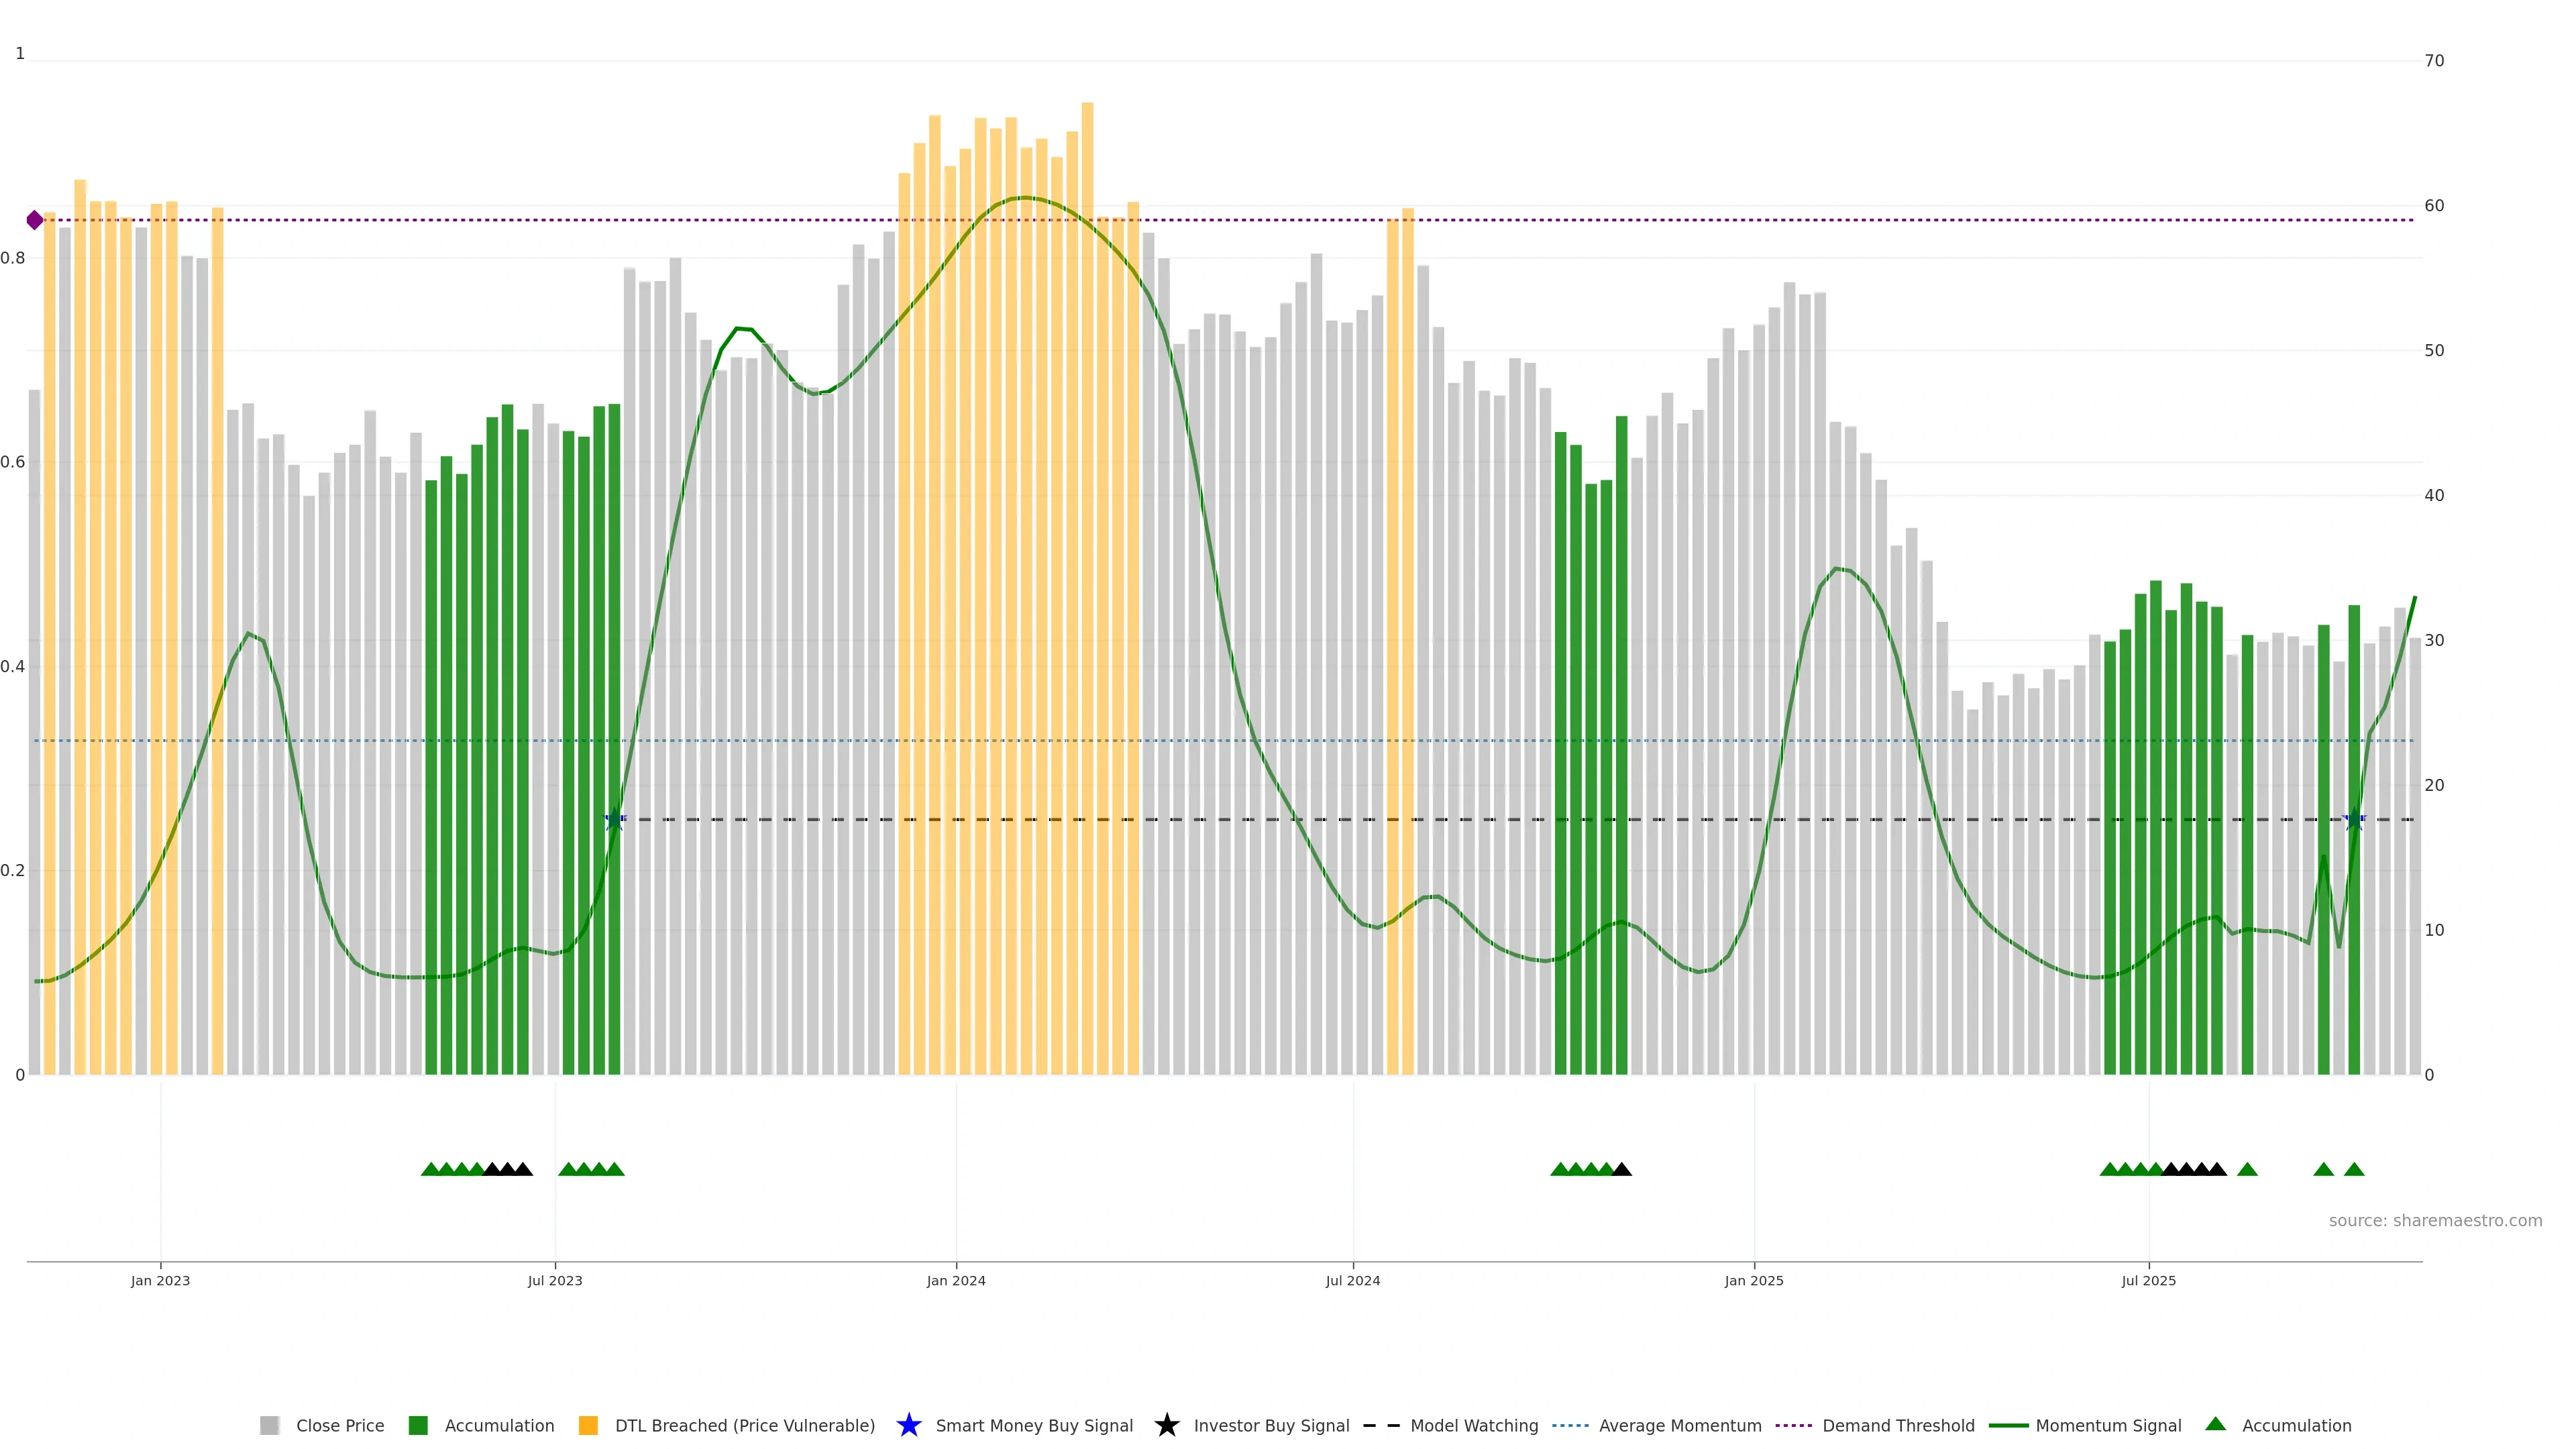Click the green square Accumulation legend icon
The height and width of the screenshot is (1449, 2576).
pyautogui.click(x=418, y=1425)
